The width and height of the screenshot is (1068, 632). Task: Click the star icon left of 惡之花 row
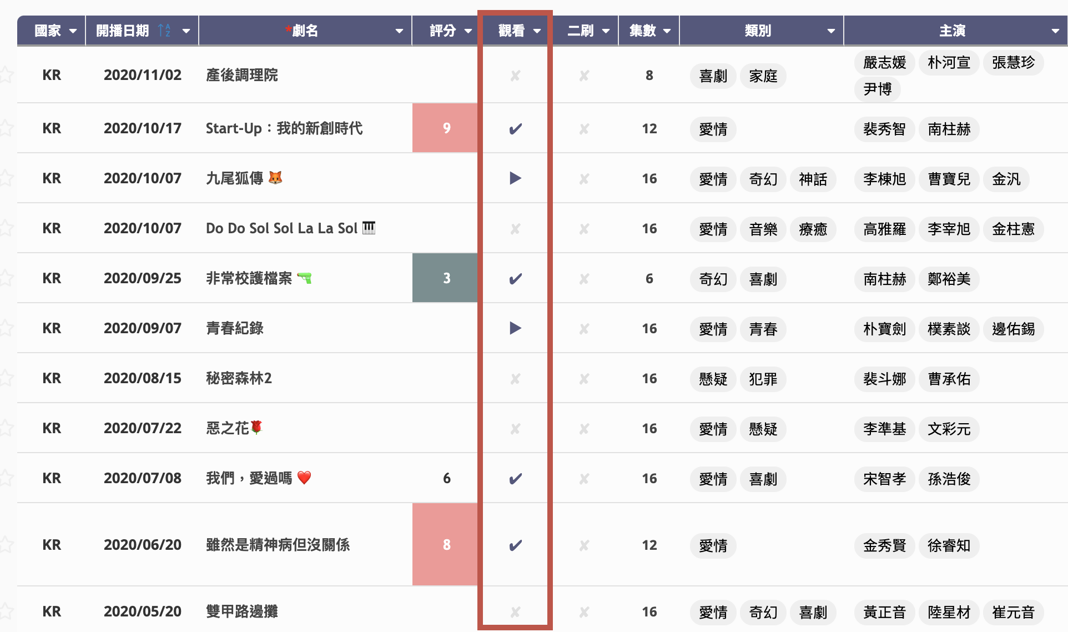tap(6, 429)
